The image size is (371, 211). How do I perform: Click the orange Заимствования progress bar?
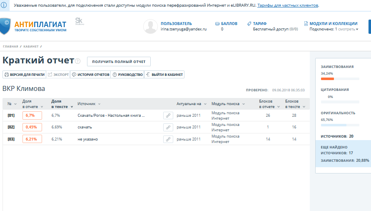click(x=327, y=78)
